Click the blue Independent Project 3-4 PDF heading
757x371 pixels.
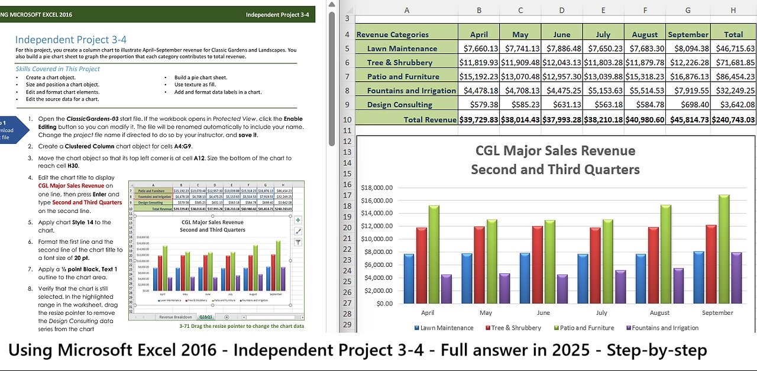(x=71, y=40)
